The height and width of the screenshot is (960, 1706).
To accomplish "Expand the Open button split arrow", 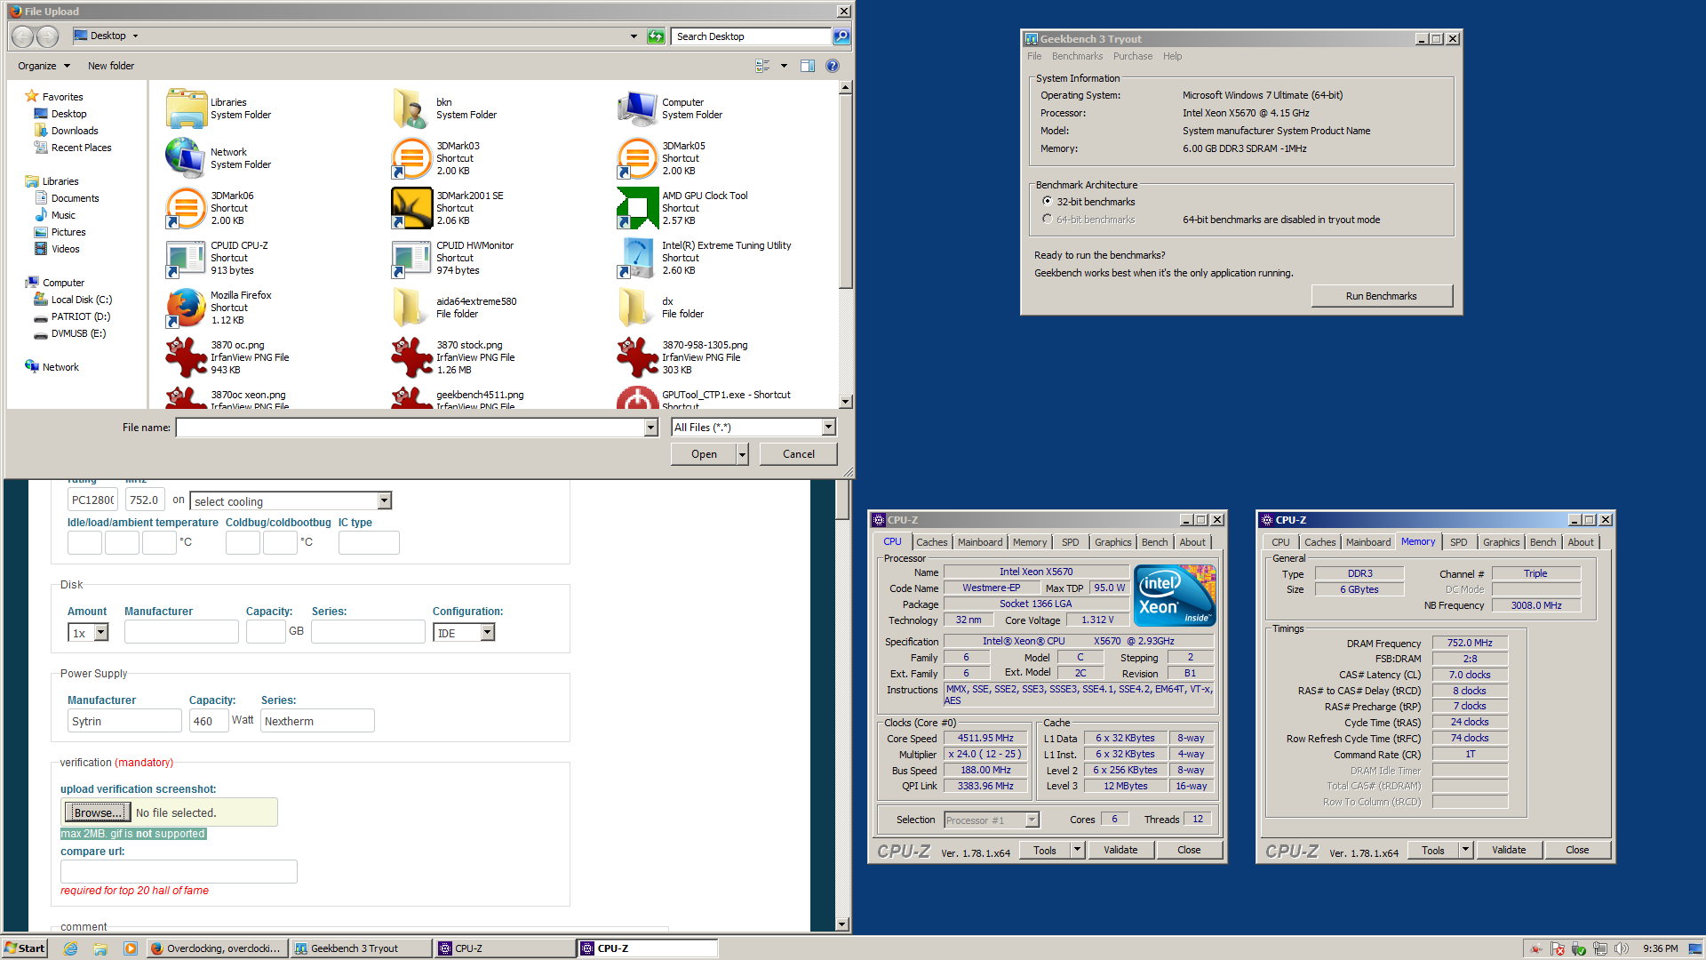I will click(x=743, y=454).
